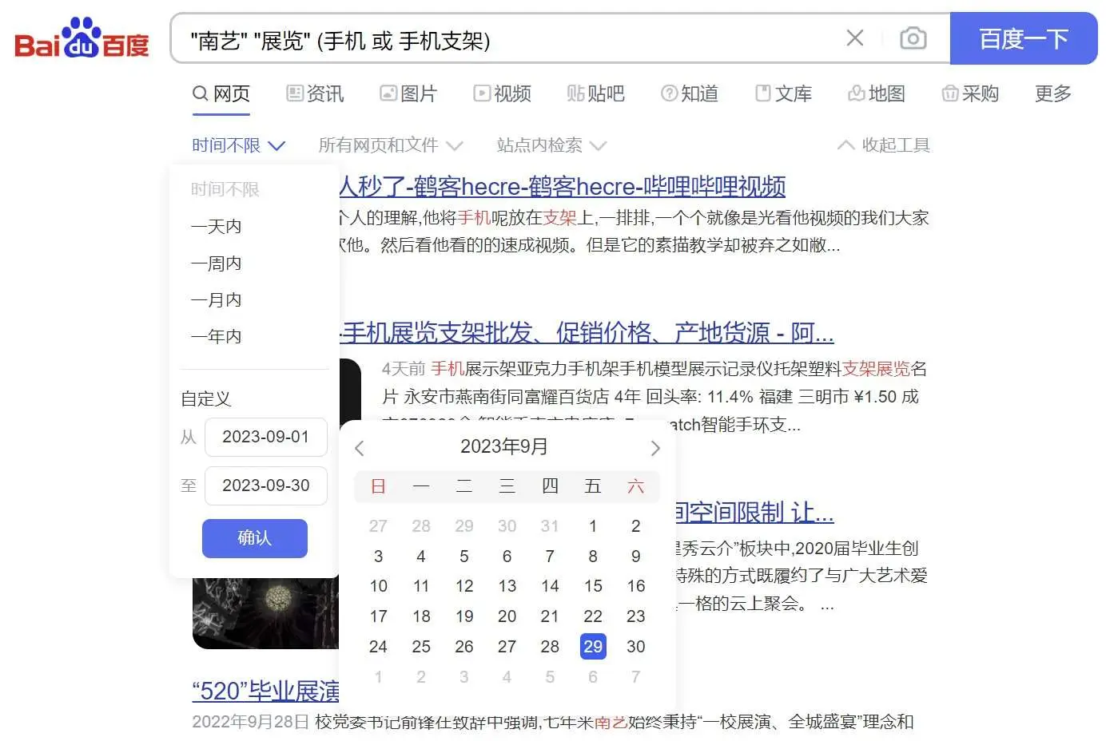The height and width of the screenshot is (741, 1106).
Task: Go to previous month in calendar
Action: tap(360, 448)
